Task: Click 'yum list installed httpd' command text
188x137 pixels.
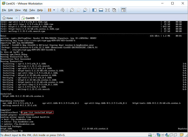Action: 38,112
